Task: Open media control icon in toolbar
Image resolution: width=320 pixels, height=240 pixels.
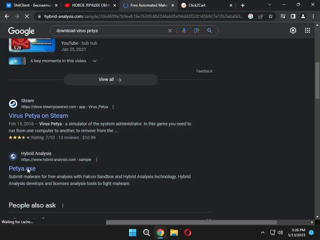Action: 283,16
